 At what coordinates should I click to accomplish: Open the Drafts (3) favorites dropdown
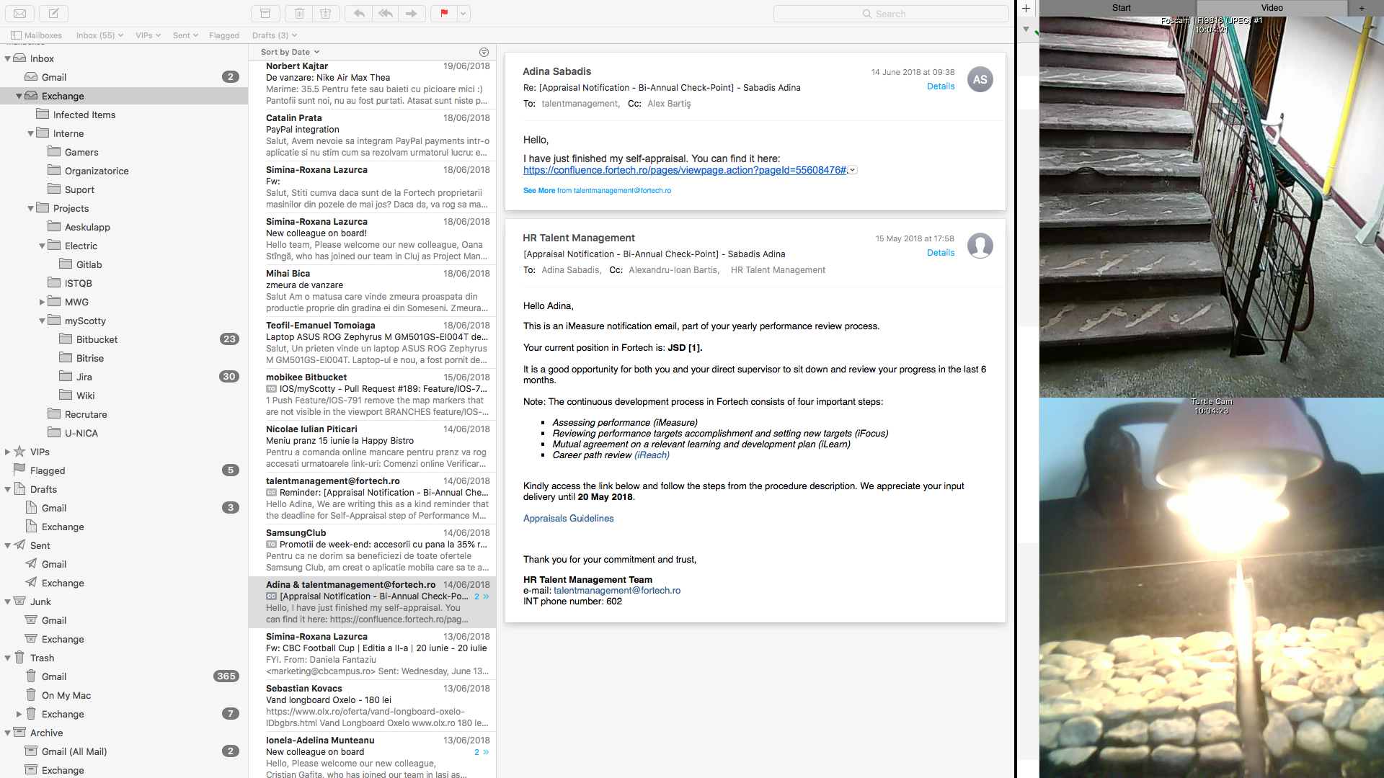(275, 35)
